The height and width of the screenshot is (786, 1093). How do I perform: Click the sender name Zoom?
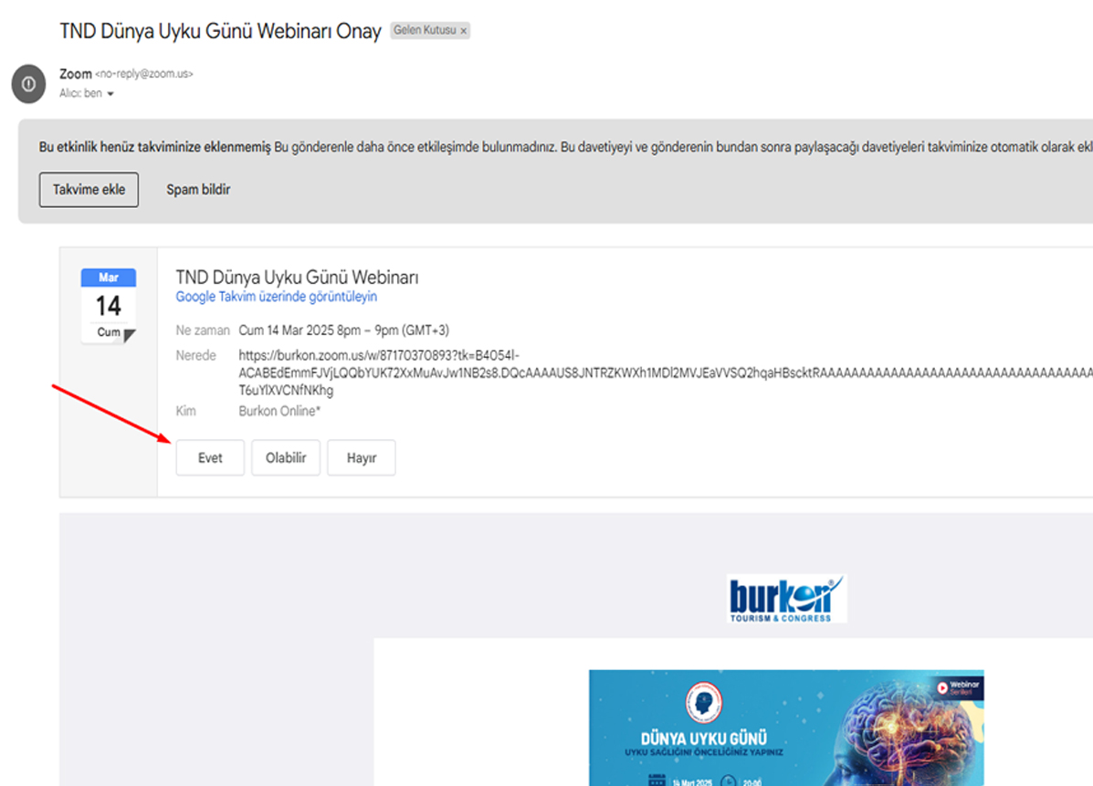[x=76, y=74]
